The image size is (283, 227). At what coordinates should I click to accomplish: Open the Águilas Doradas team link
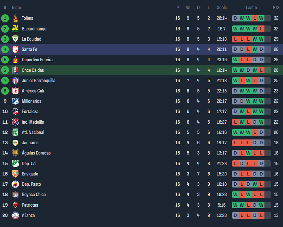[36, 153]
